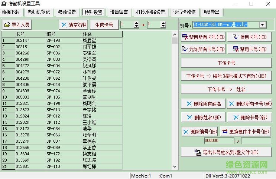Select name cell 林荷英
This screenshot has width=276, height=179.
click(102, 72)
